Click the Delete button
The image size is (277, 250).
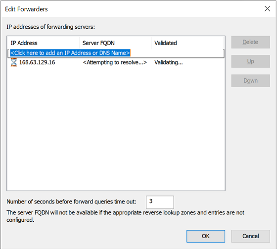[x=250, y=42]
